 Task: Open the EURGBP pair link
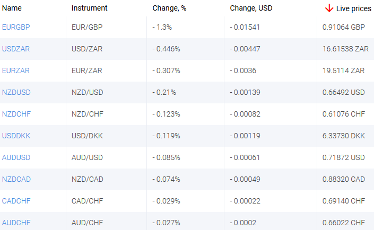[x=16, y=27]
